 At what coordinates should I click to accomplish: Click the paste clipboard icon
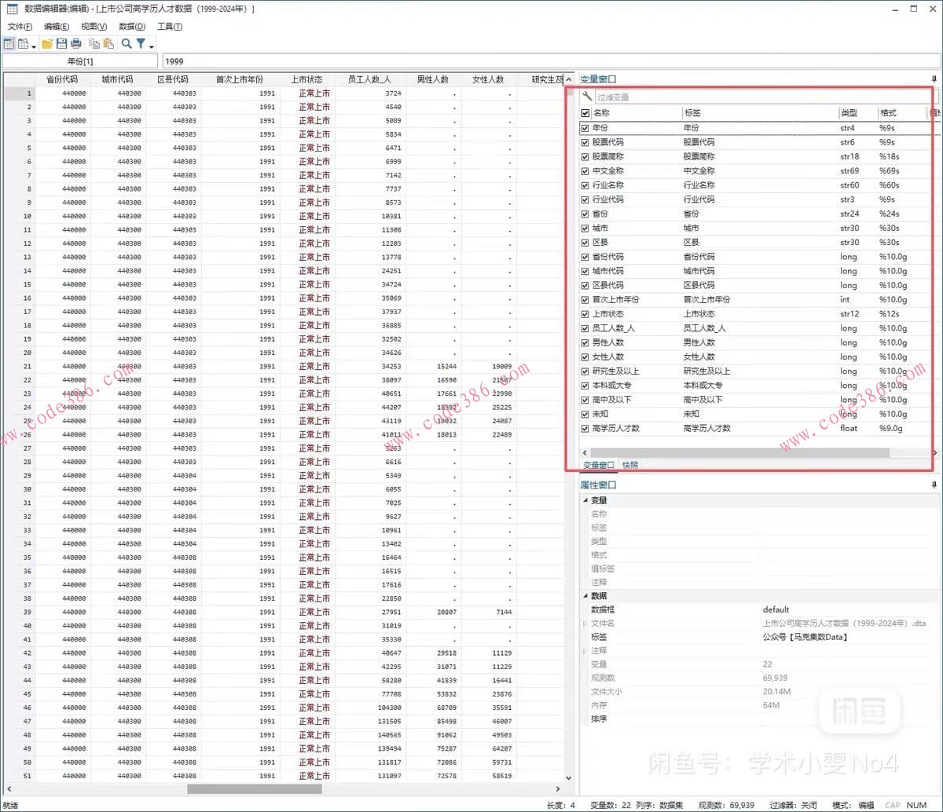pos(108,44)
